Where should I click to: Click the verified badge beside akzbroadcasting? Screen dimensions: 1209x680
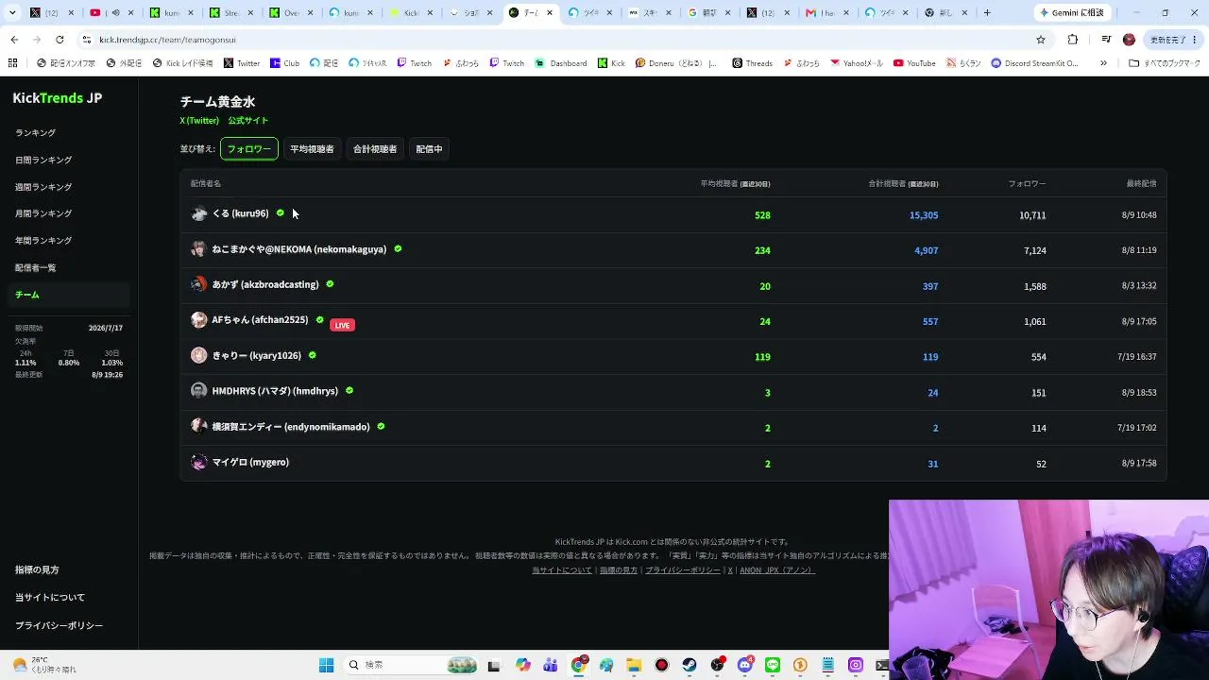[330, 284]
